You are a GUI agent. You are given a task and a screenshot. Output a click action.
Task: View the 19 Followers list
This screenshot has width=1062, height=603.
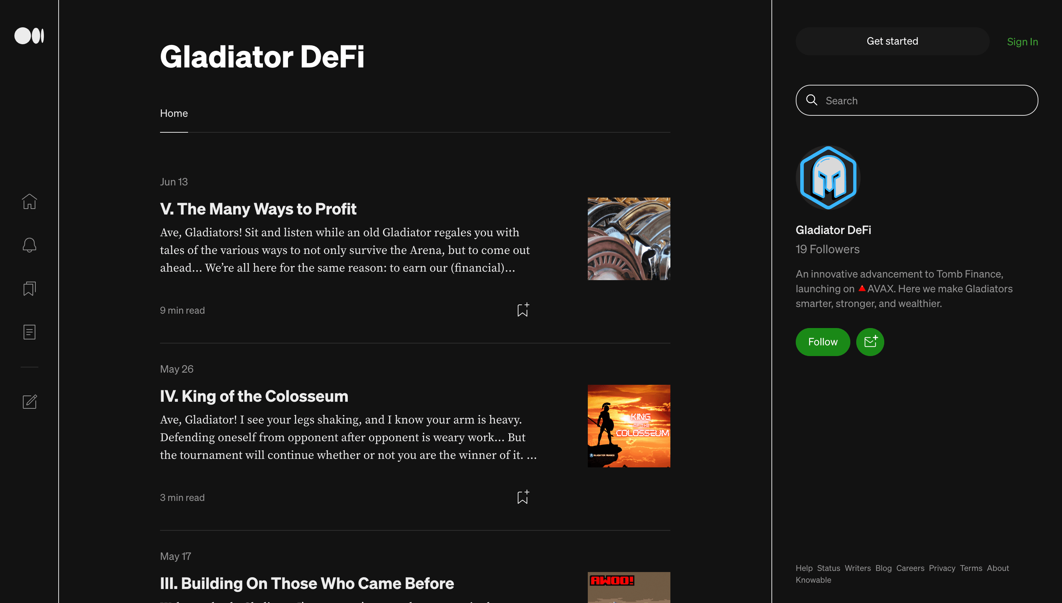[827, 249]
